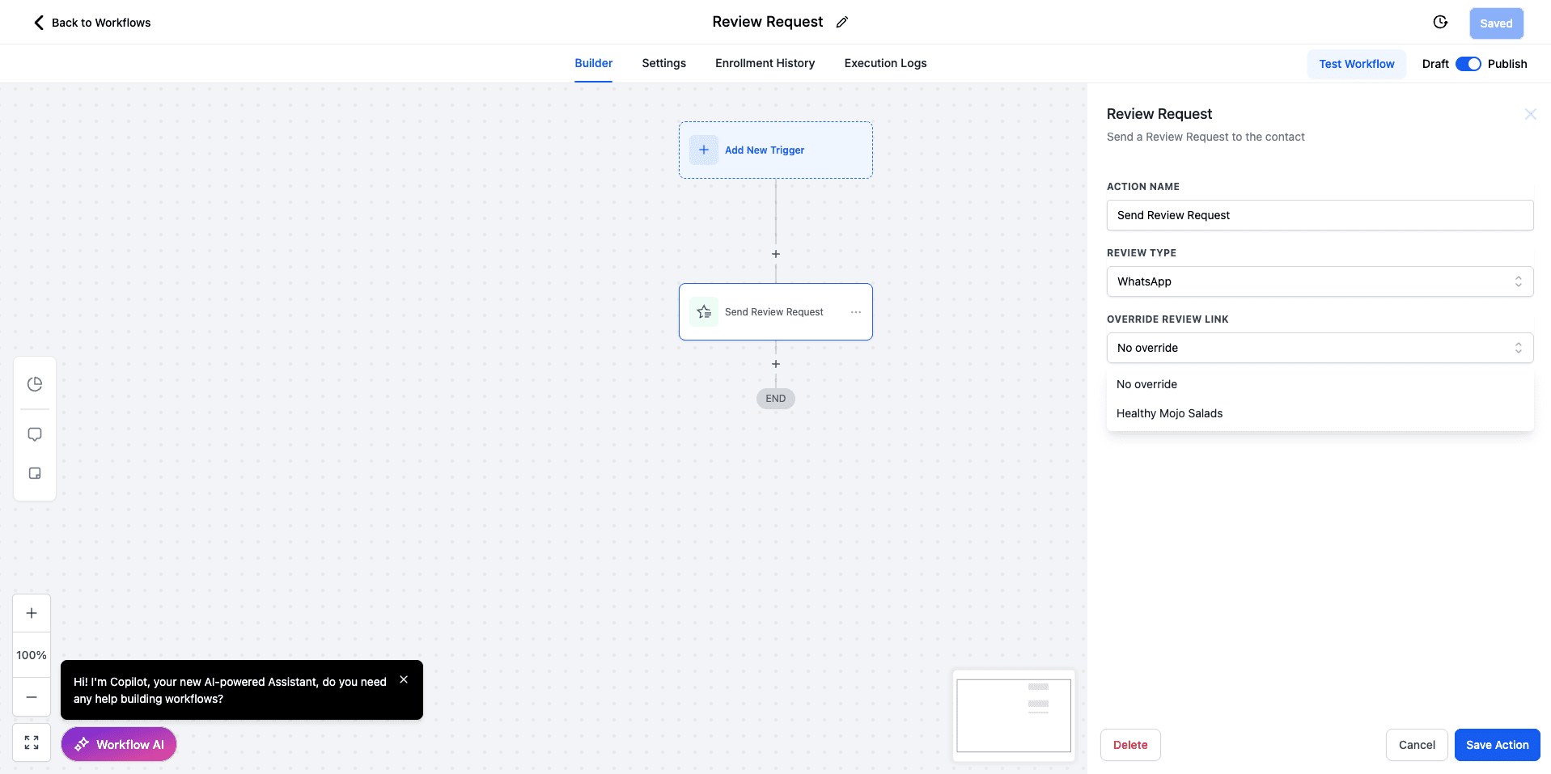Select the No override option
The image size is (1551, 774).
click(x=1320, y=384)
